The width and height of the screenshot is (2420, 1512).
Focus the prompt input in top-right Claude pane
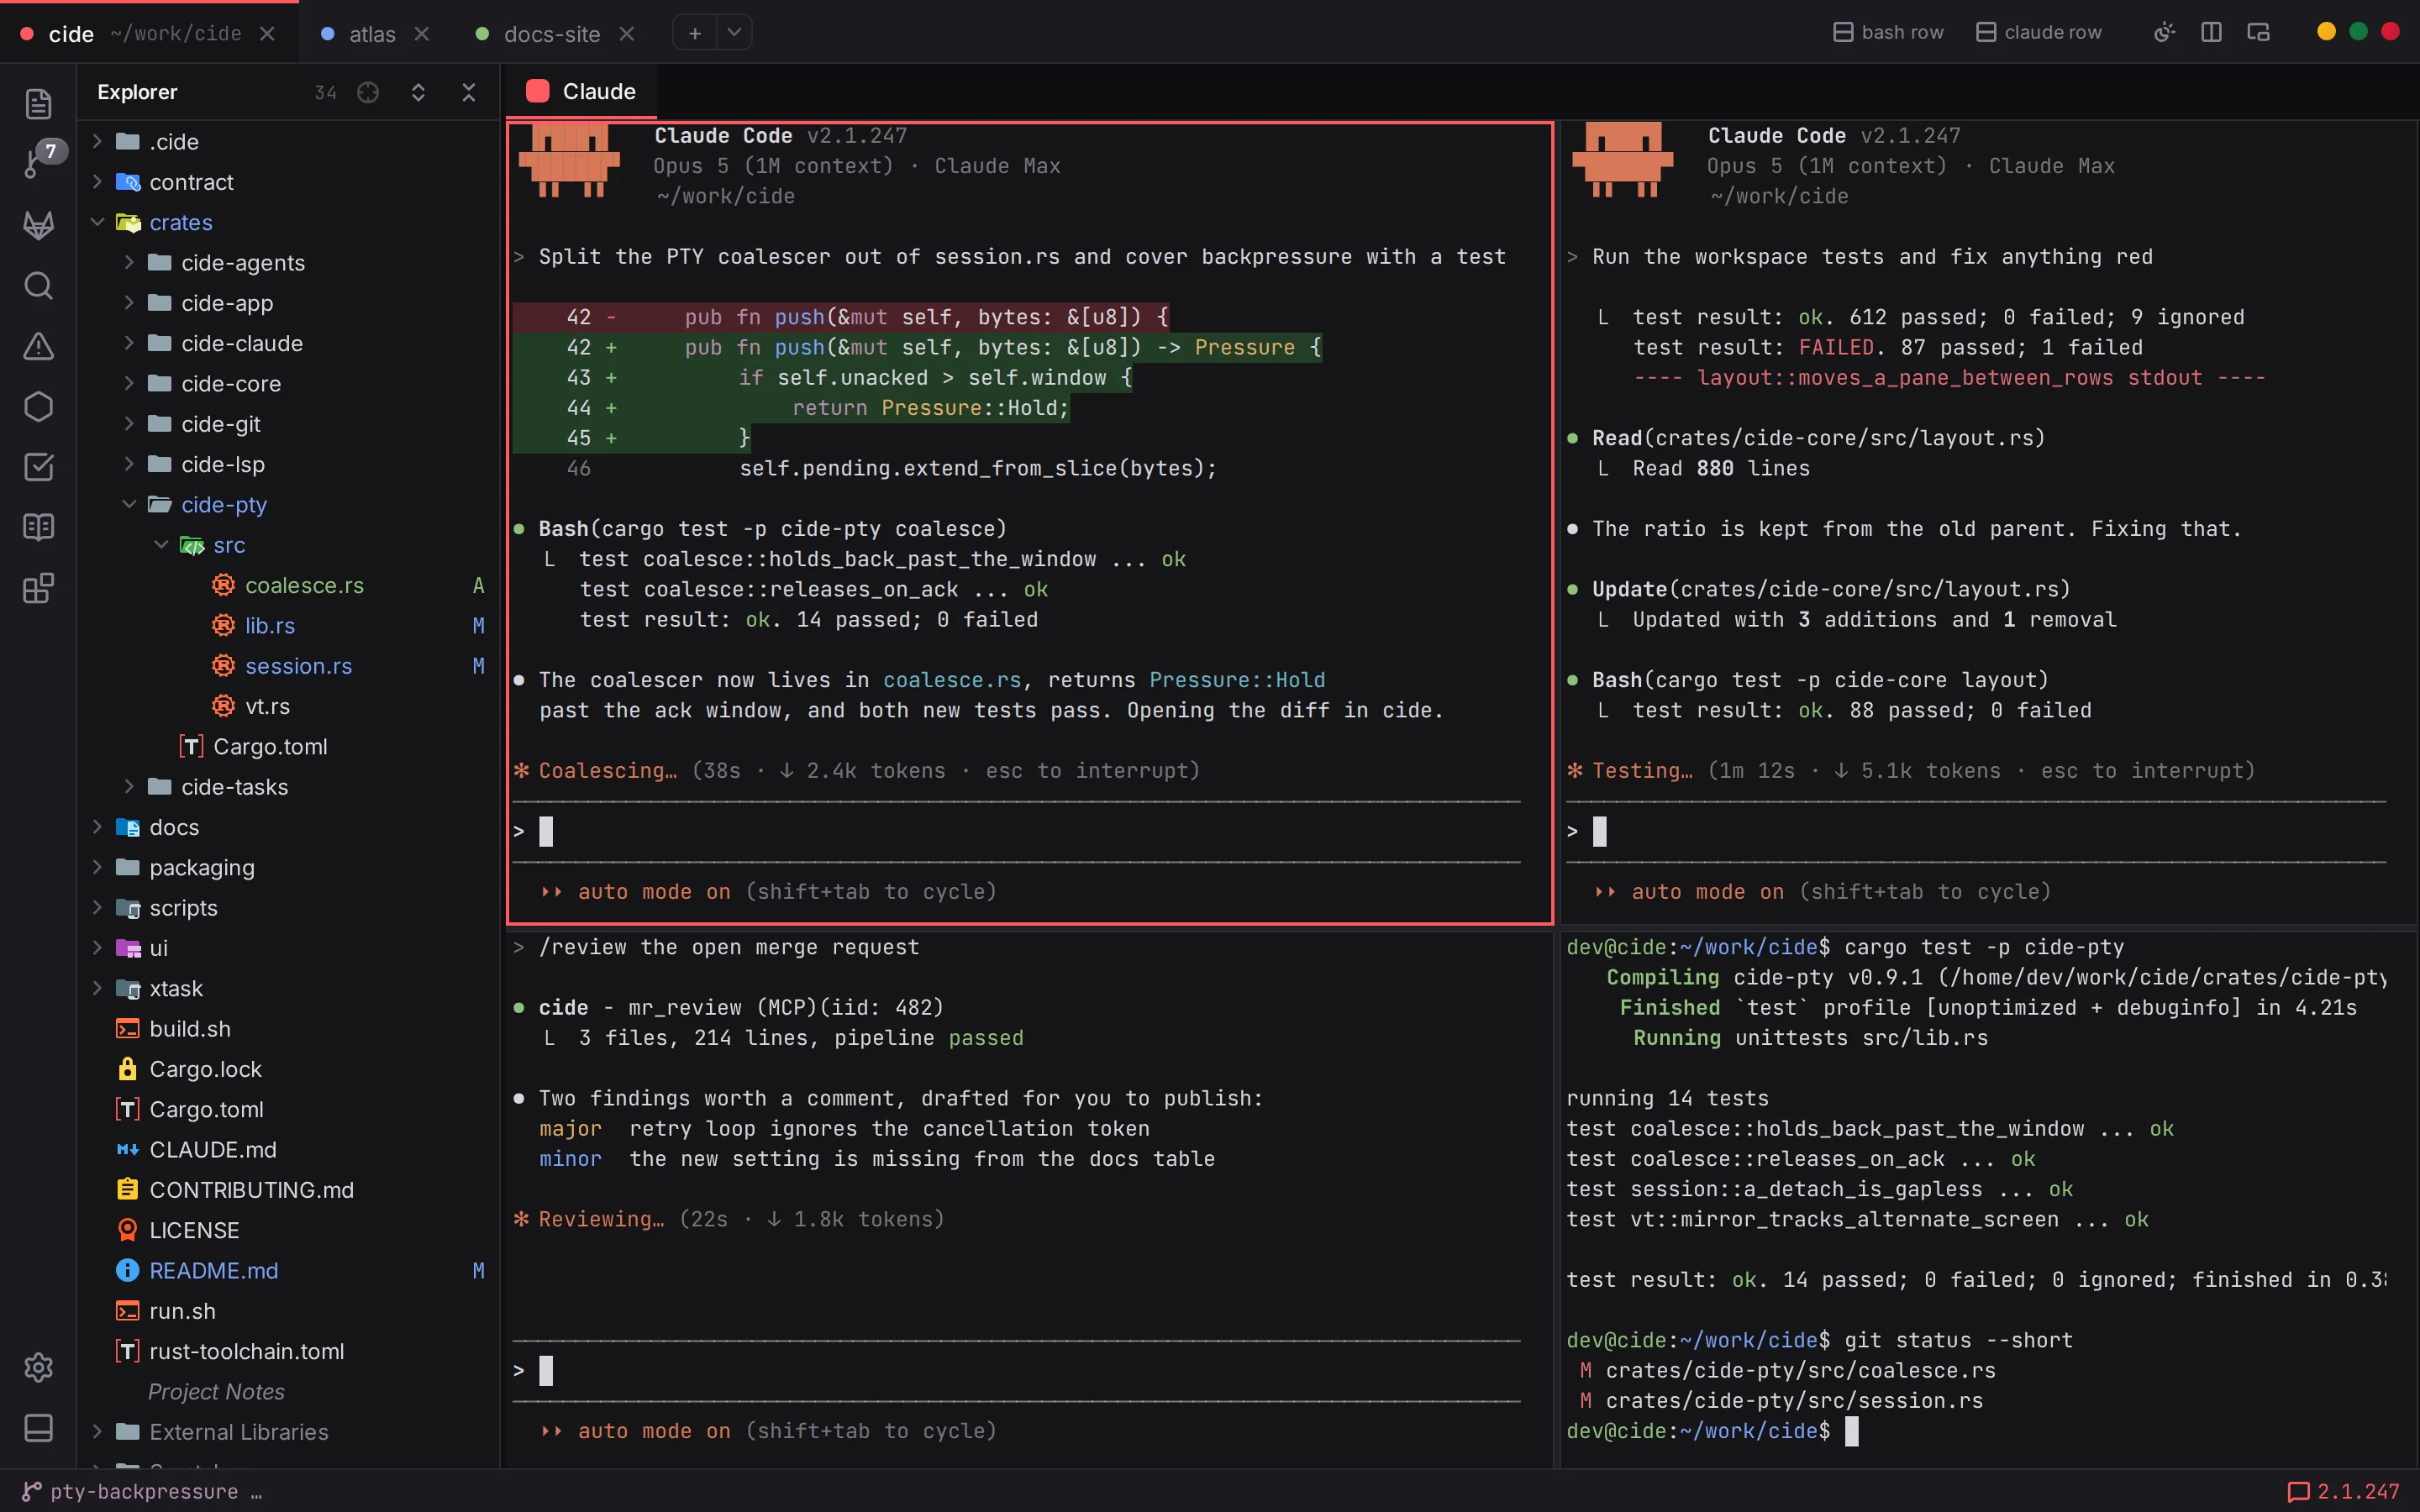point(1976,832)
